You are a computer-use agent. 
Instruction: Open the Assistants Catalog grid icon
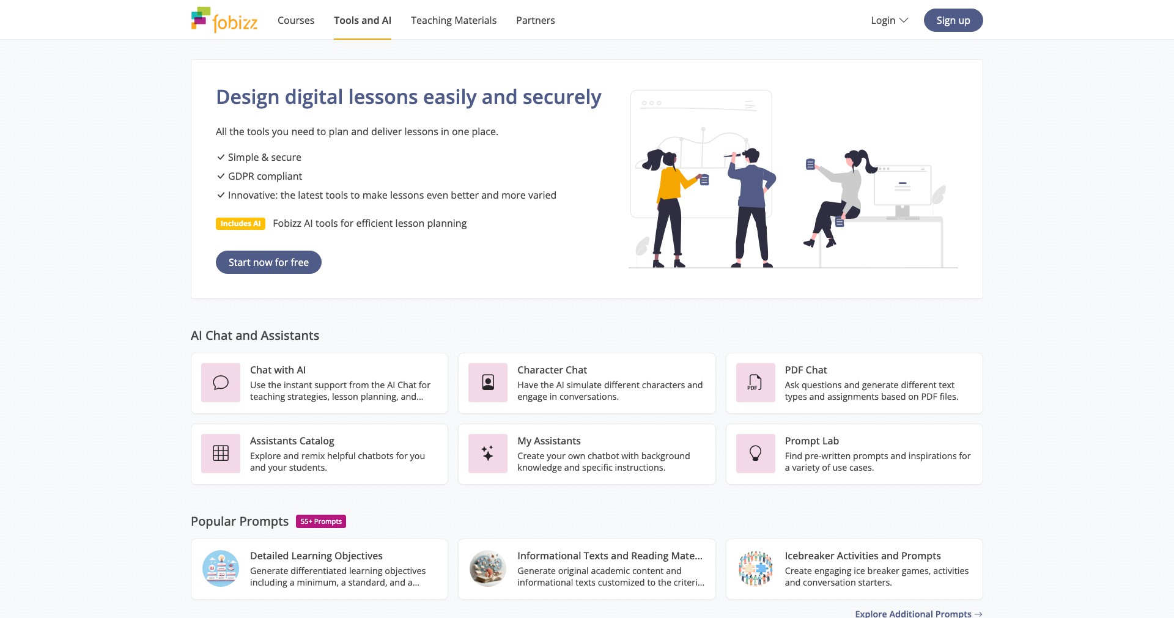tap(221, 454)
